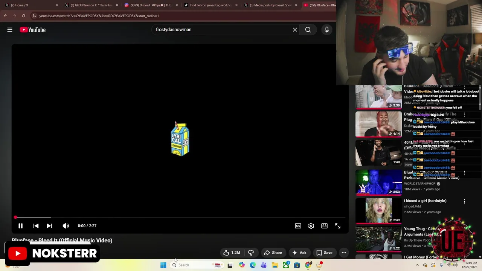Like the video (1.2M)
Screen dimensions: 482x271
click(232, 253)
